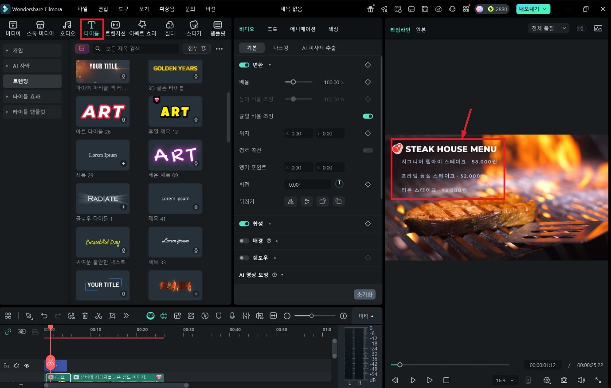Click the microphone voiceover icon

point(232,316)
